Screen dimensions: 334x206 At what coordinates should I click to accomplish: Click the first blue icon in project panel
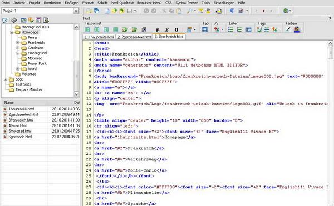pyautogui.click(x=5, y=20)
